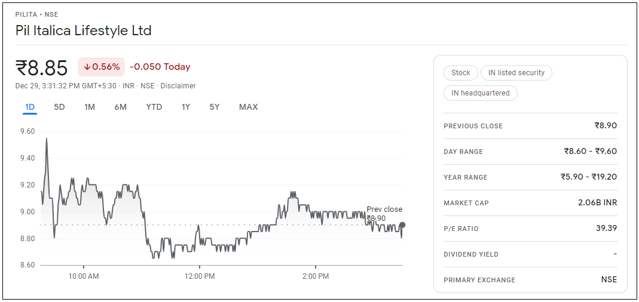The width and height of the screenshot is (639, 302).
Task: Click the P/E RATIO label
Action: click(463, 229)
